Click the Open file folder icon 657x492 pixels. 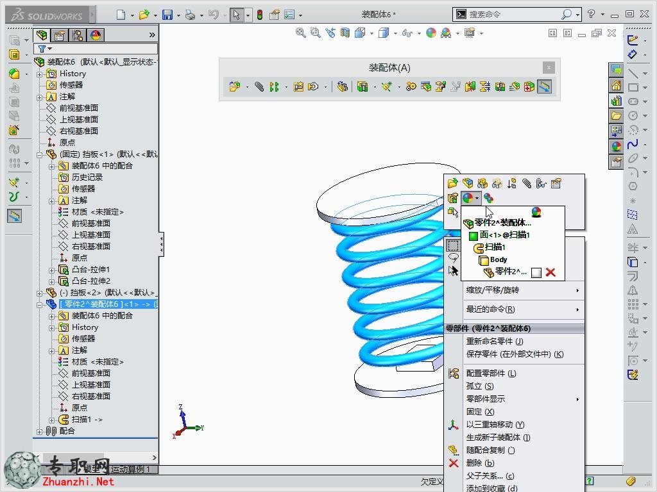point(144,15)
